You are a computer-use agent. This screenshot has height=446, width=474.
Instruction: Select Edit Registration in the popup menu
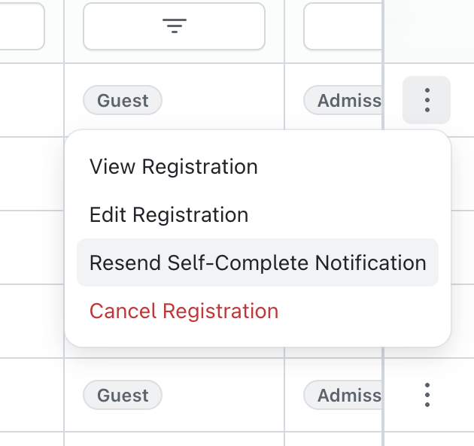click(x=169, y=214)
